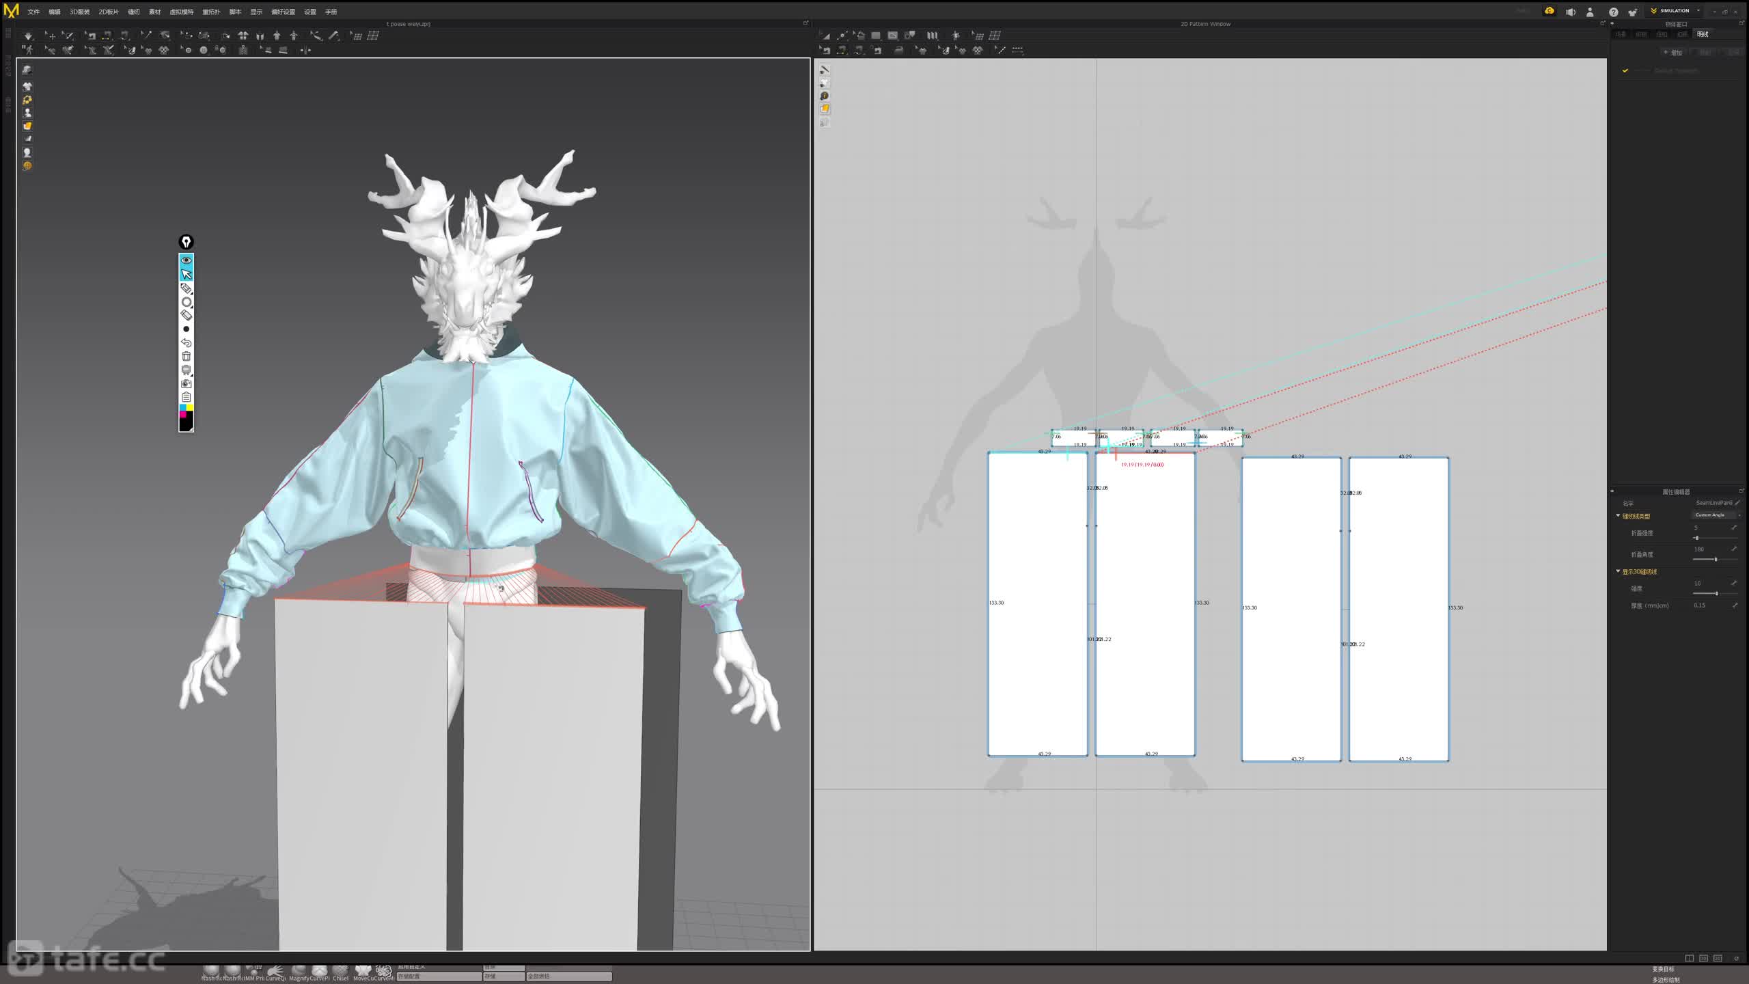Adjust the 折叠角度 fold angle slider
Screen dimensions: 1749x984
coord(1716,559)
